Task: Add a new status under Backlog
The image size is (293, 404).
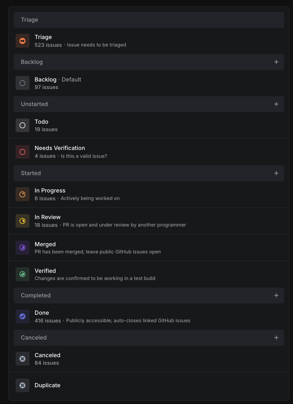Action: pyautogui.click(x=276, y=62)
